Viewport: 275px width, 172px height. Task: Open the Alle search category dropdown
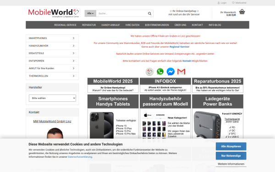click(90, 13)
